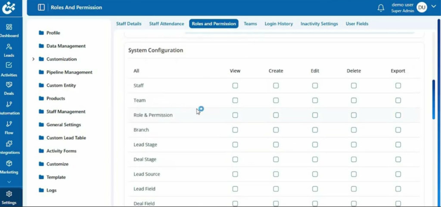Image resolution: width=441 pixels, height=207 pixels.
Task: Switch to Staff Details tab
Action: point(129,24)
